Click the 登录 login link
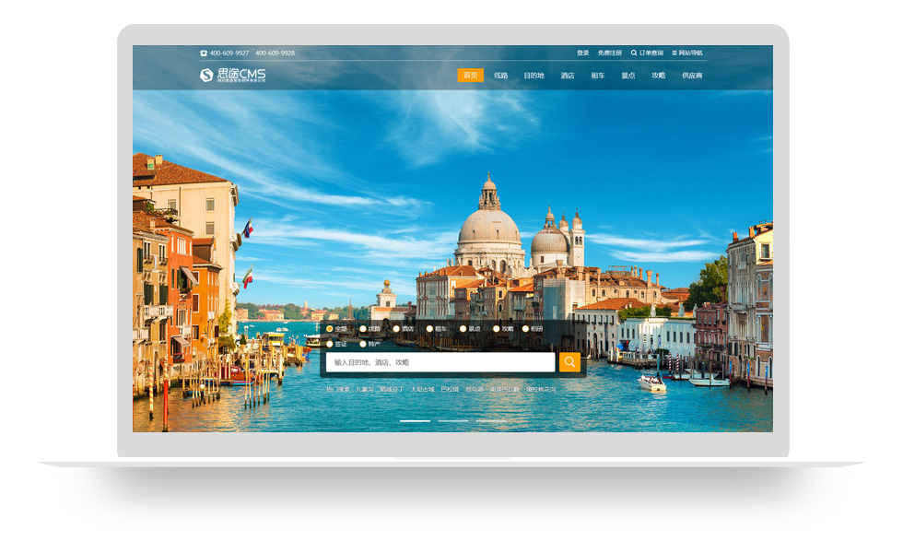This screenshot has height=553, width=903. (582, 53)
